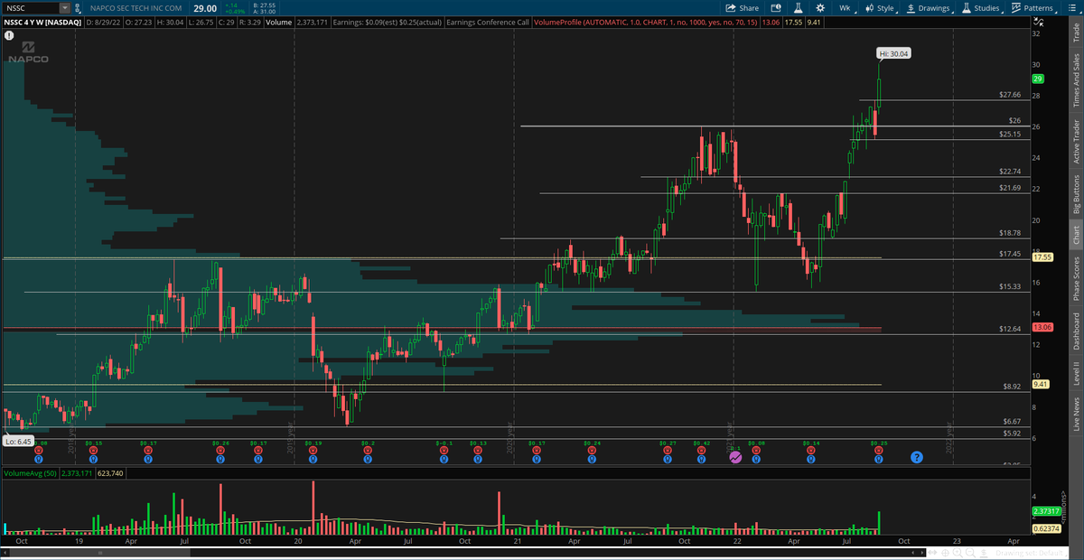Click the blue question mark upcoming earnings icon

coord(916,458)
